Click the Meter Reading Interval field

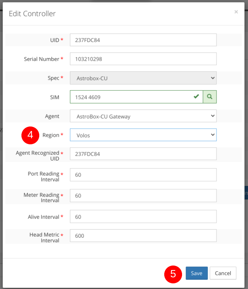pos(143,196)
